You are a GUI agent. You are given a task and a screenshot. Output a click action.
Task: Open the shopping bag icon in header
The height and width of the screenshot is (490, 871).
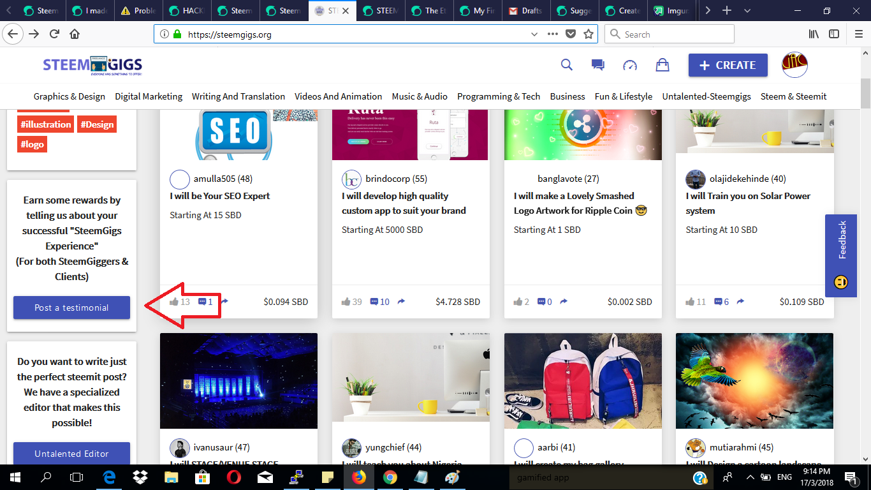(x=662, y=65)
